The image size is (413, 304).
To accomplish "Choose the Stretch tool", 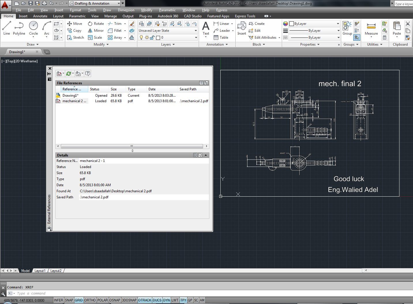I will coord(75,38).
